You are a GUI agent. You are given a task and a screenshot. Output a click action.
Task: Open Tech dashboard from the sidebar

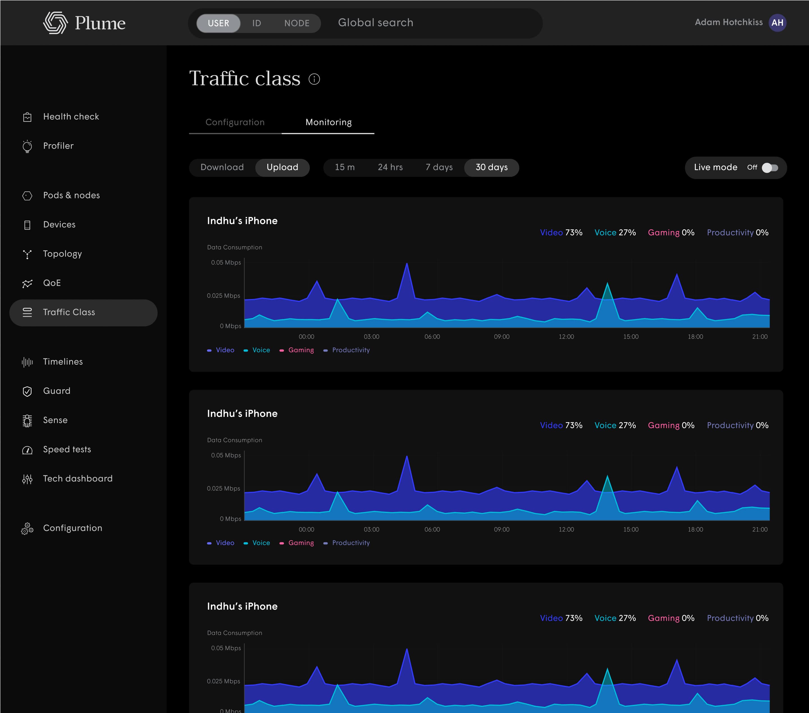(78, 479)
